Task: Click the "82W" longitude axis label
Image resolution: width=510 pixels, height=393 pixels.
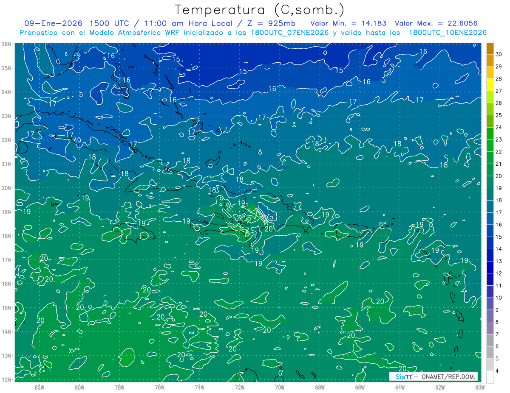Action: [39, 387]
